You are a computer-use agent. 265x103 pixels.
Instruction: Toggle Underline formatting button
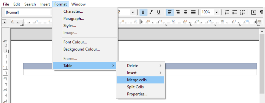coord(159,12)
